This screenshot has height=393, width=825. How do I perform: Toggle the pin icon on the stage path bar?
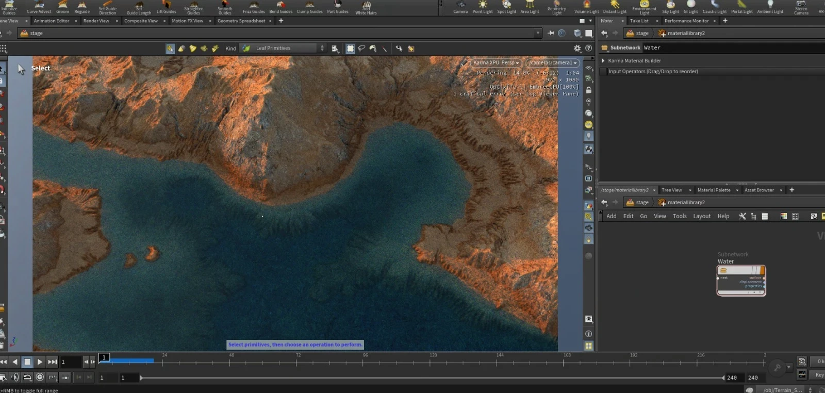[x=551, y=33]
